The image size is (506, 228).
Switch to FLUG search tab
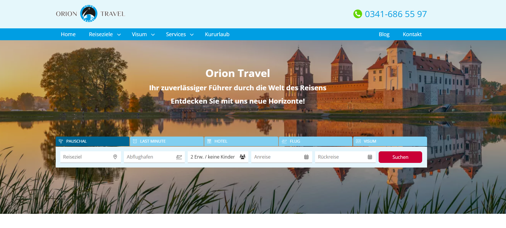[315, 141]
